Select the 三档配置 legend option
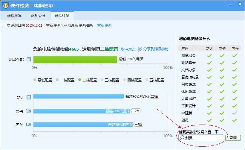The width and height of the screenshot is (245, 150). 110,80
